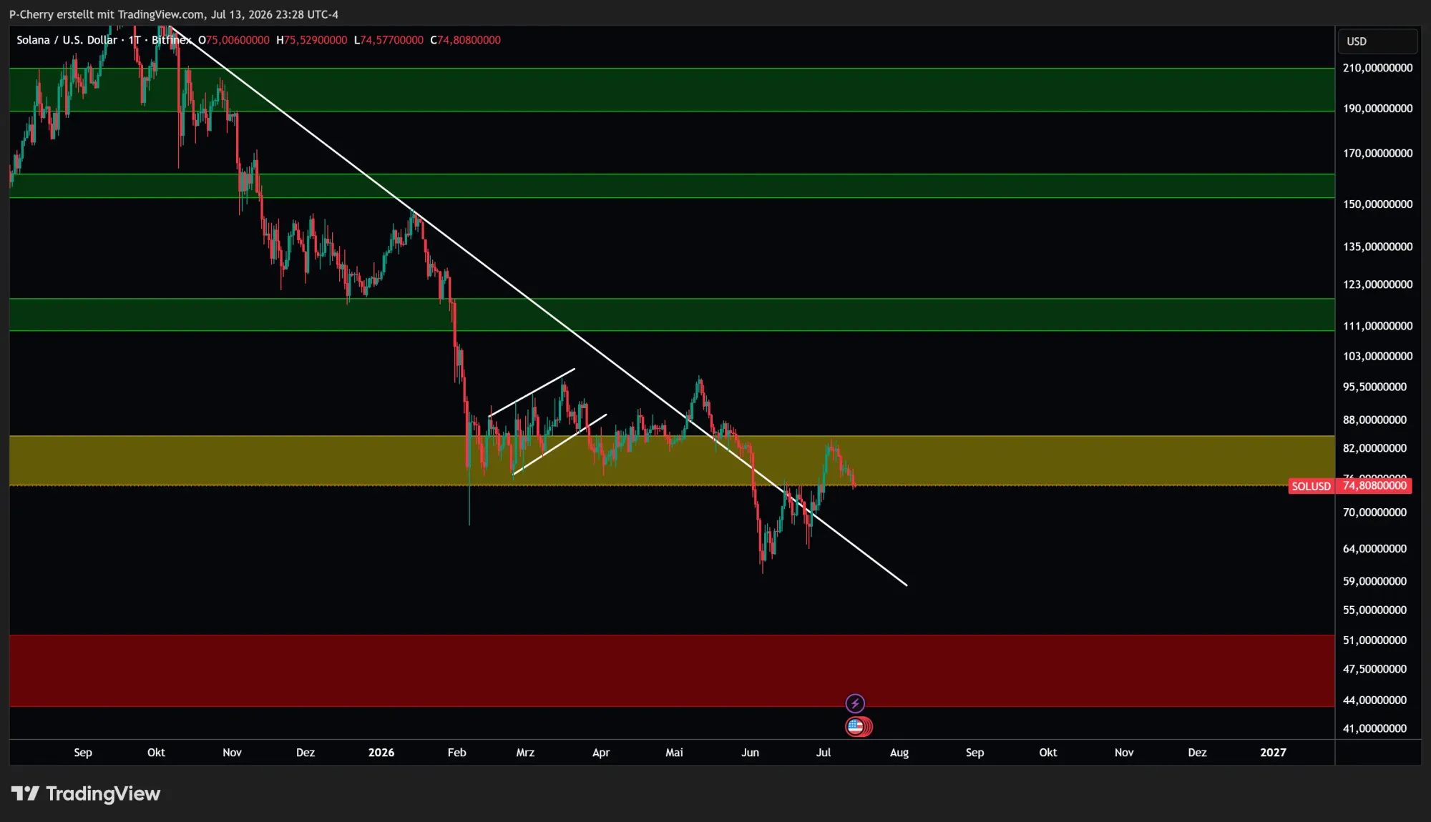1431x822 pixels.
Task: Click the 82,00000000 price axis label
Action: coord(1374,448)
